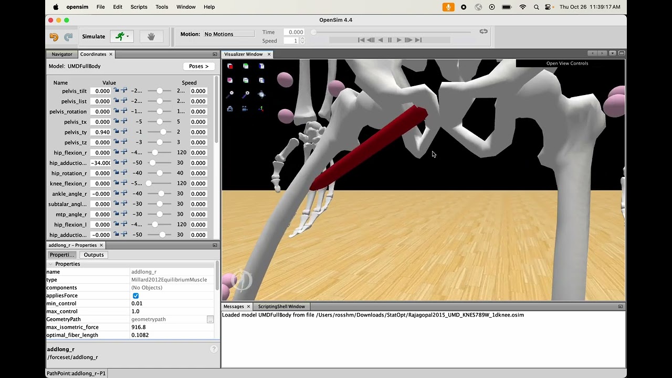
Task: Open the Tools menu
Action: tap(162, 7)
